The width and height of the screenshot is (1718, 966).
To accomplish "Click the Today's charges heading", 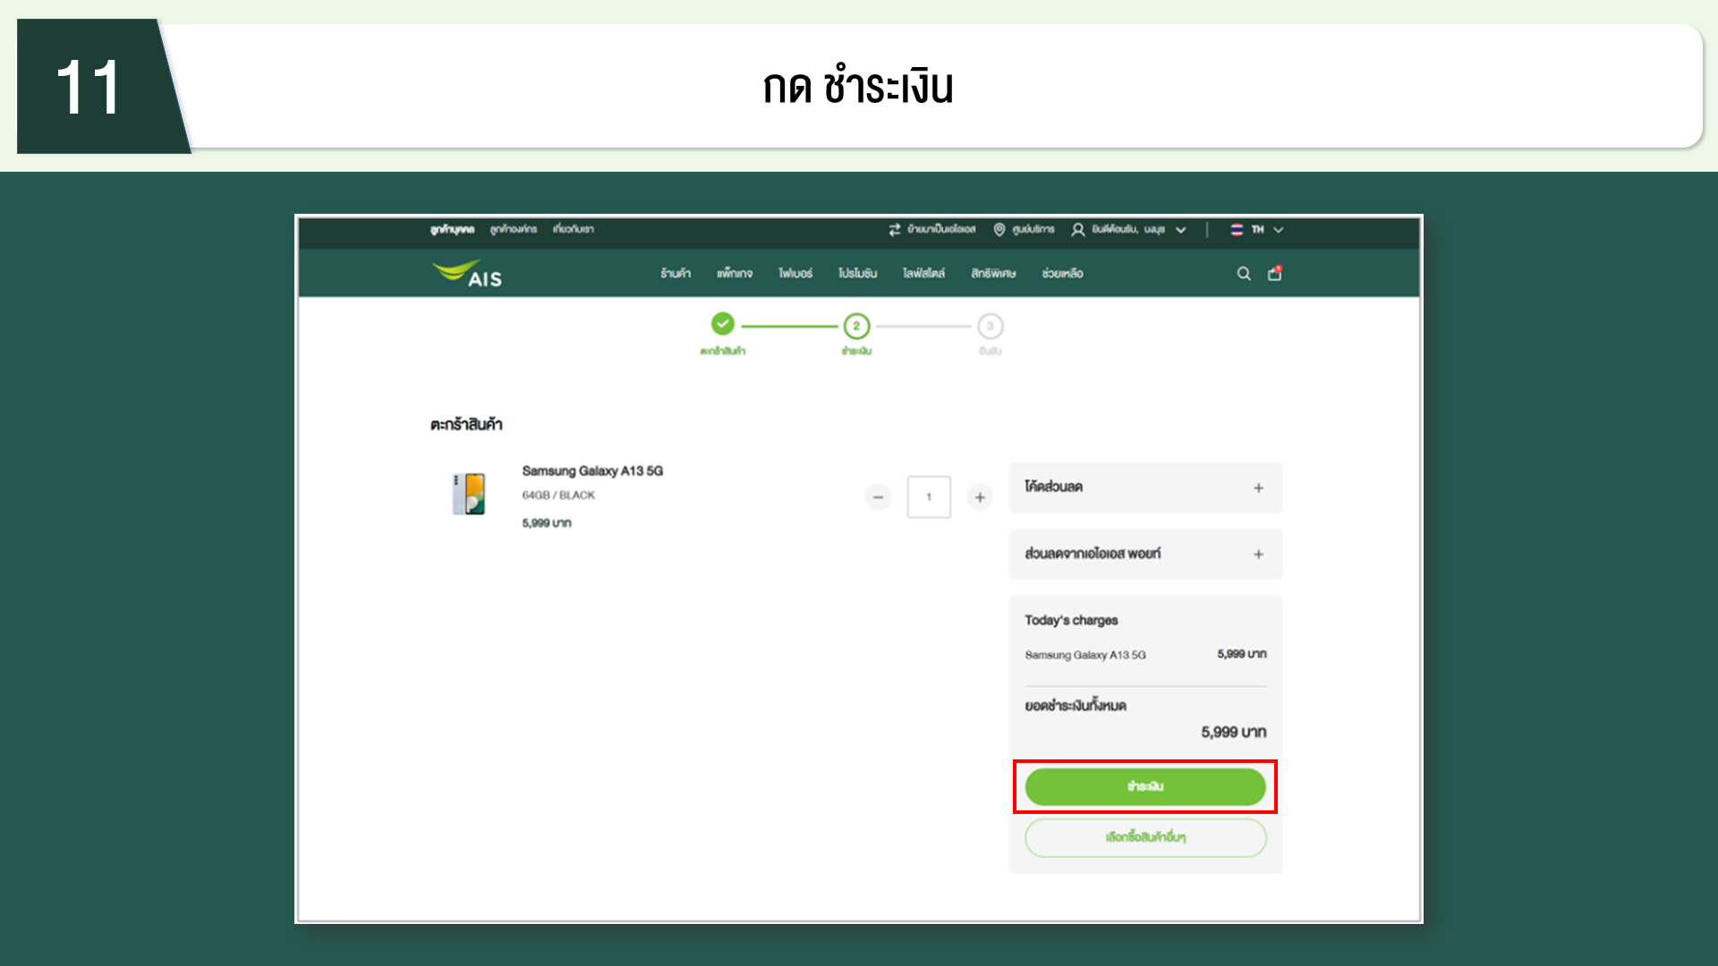I will (x=1071, y=621).
